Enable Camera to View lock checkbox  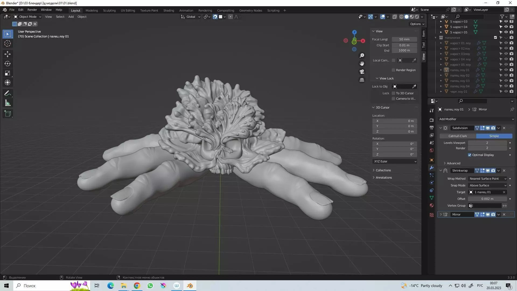(x=393, y=99)
